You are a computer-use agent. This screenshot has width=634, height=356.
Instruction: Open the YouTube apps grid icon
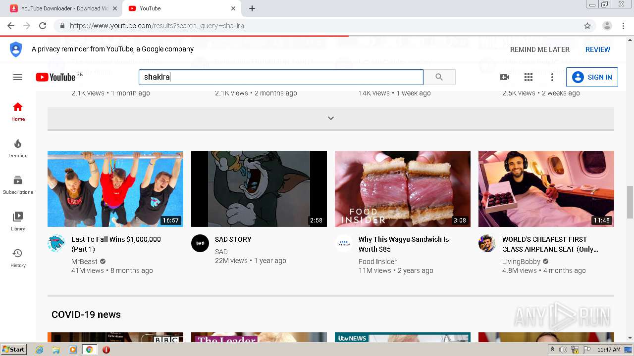pyautogui.click(x=528, y=77)
